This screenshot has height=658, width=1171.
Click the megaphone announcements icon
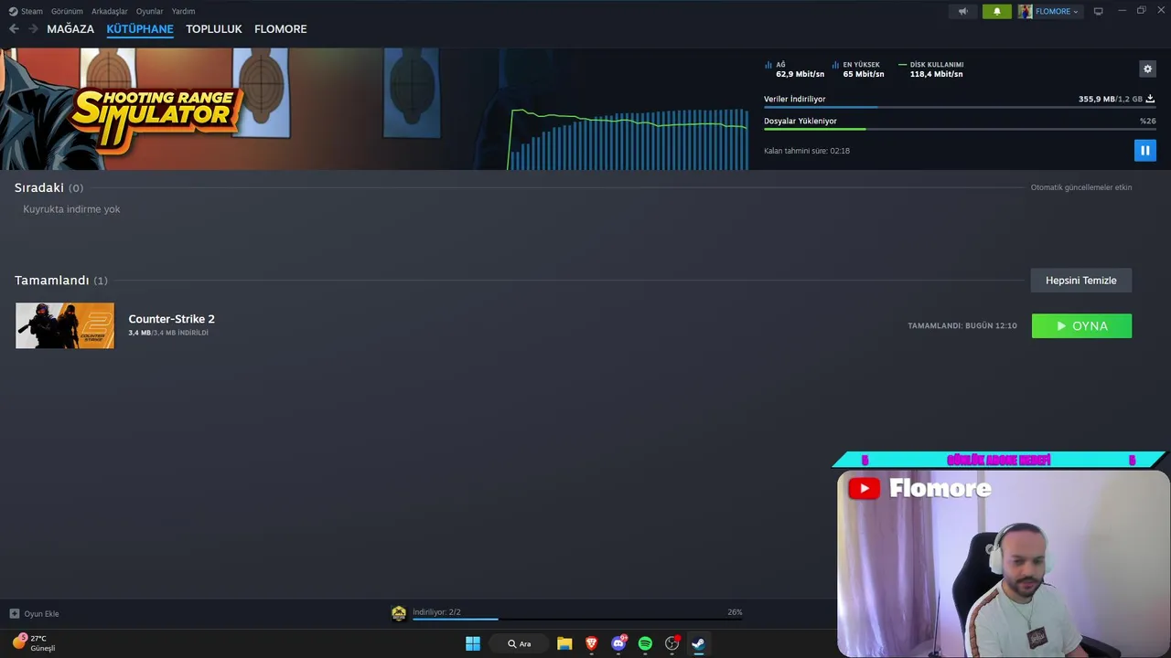[962, 11]
